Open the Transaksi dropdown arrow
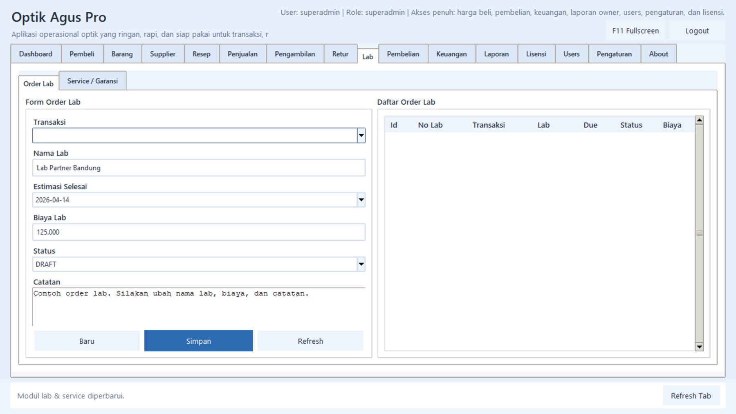The image size is (736, 414). pyautogui.click(x=361, y=135)
